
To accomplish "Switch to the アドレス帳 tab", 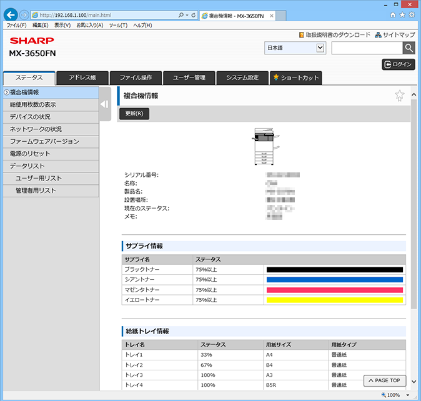I will (82, 78).
